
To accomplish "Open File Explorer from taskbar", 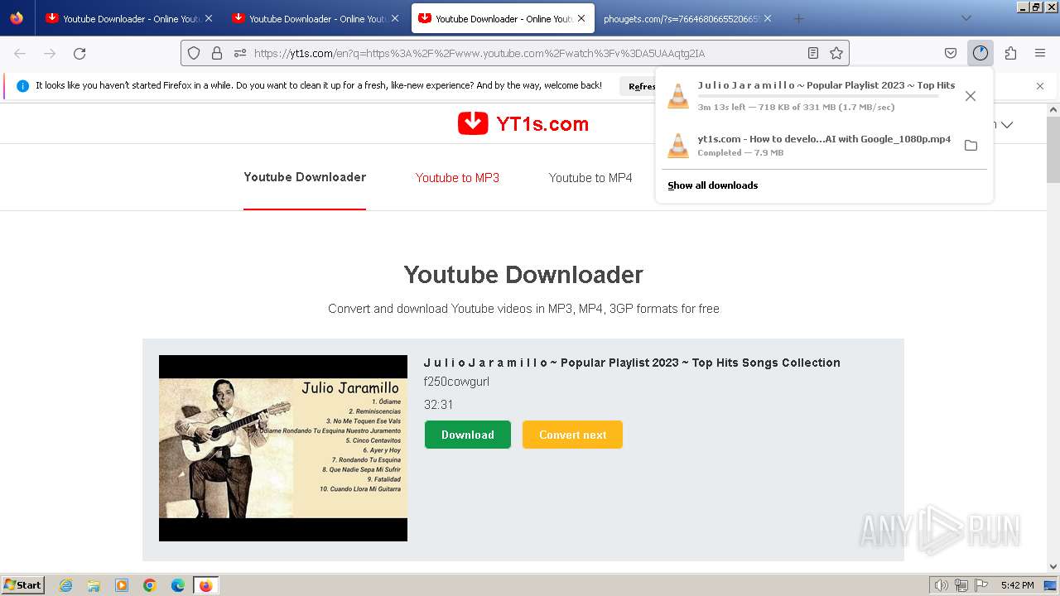I will (94, 585).
